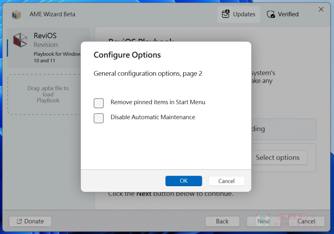Click the AME Wizard box logo

[x=16, y=15]
